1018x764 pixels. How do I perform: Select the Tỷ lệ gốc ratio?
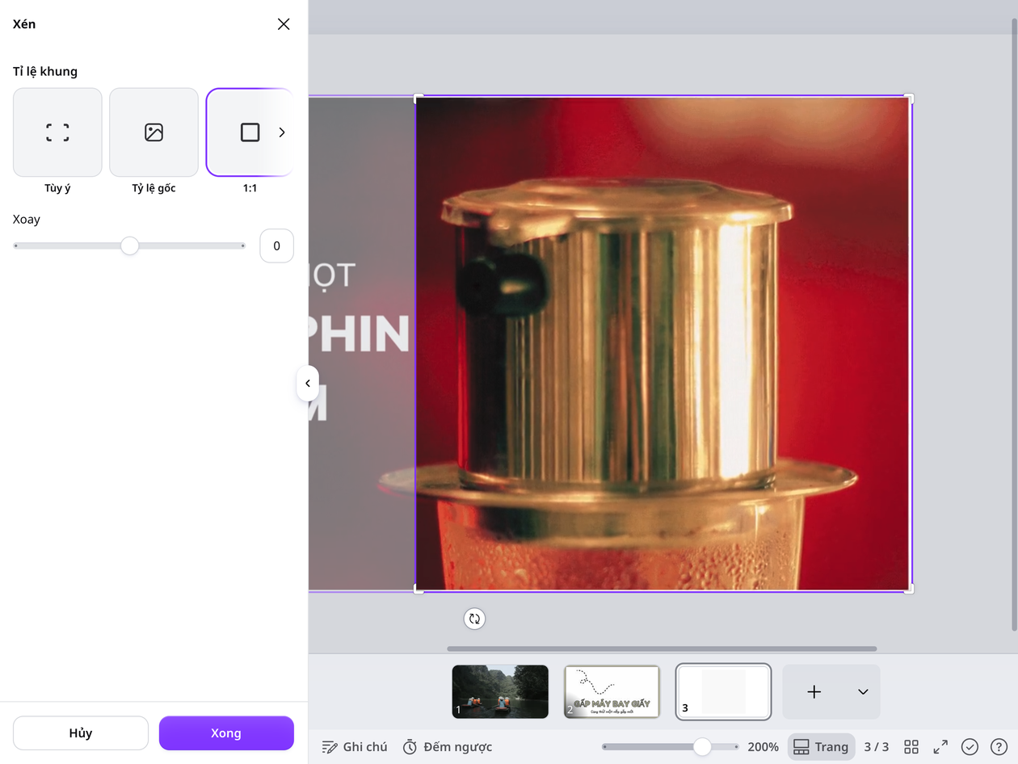point(154,132)
